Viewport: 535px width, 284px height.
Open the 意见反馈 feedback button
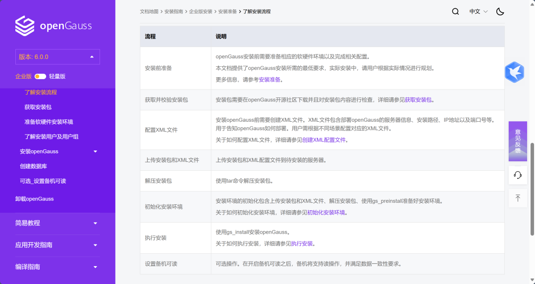(x=518, y=141)
